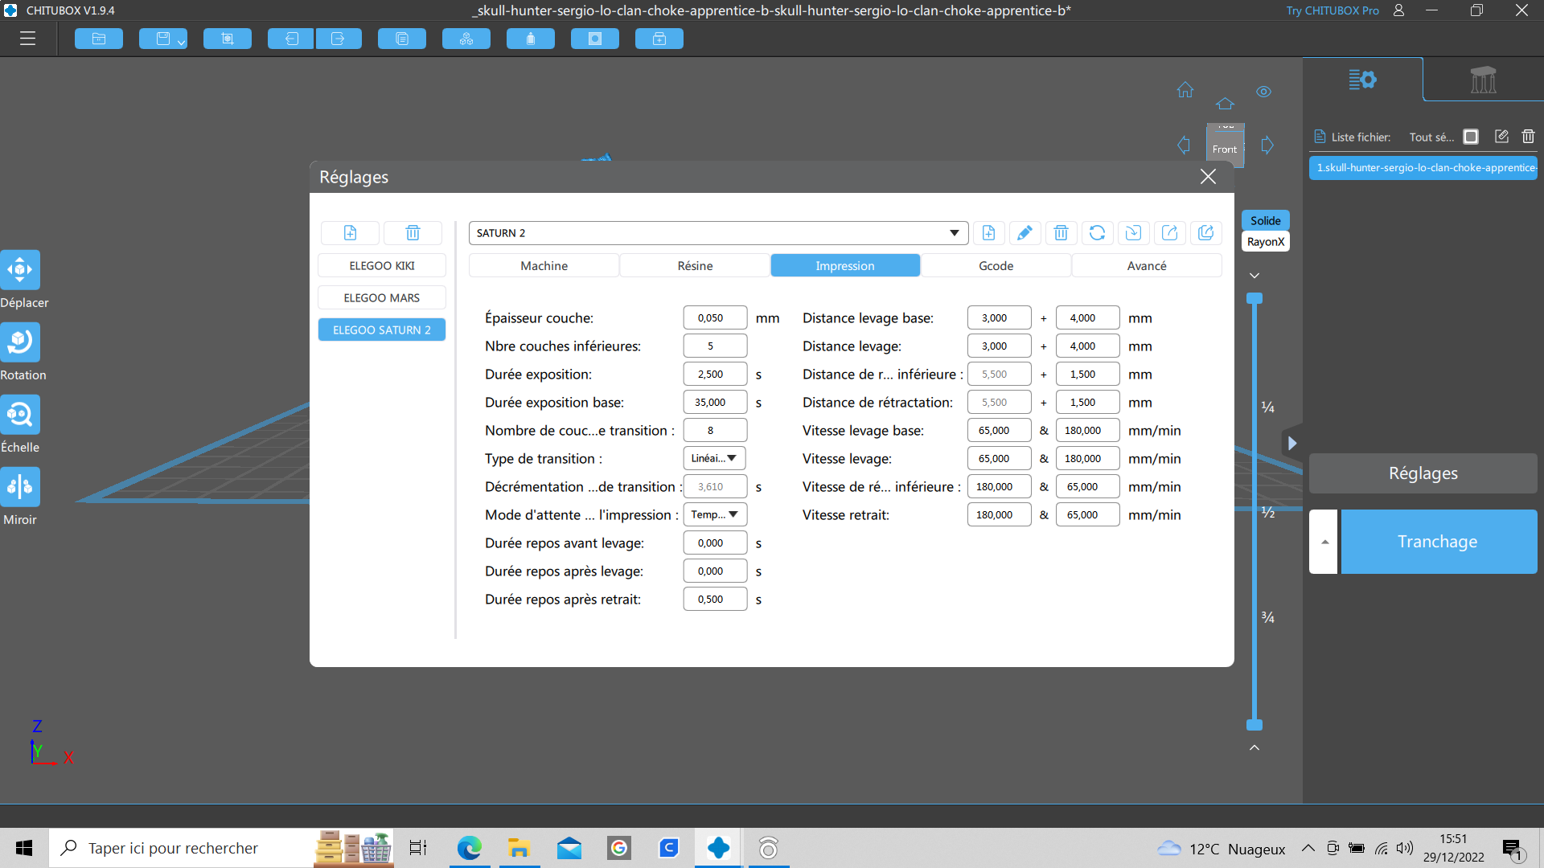1544x868 pixels.
Task: Click the Tranchage slice button
Action: (1438, 542)
